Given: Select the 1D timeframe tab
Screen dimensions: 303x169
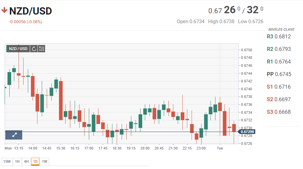Looking at the screenshot, I should pyautogui.click(x=35, y=162).
